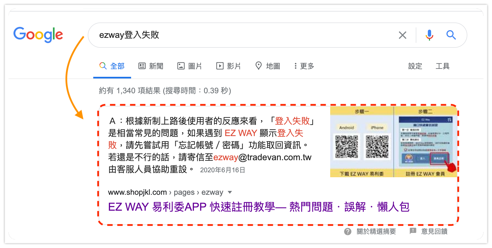
Task: Click the feedback flag icon beside 意見回饋
Action: pos(413,231)
